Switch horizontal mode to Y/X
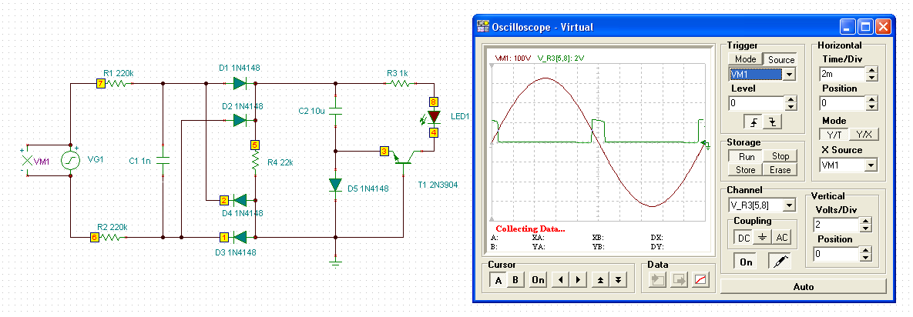This screenshot has height=317, width=913. (x=864, y=135)
